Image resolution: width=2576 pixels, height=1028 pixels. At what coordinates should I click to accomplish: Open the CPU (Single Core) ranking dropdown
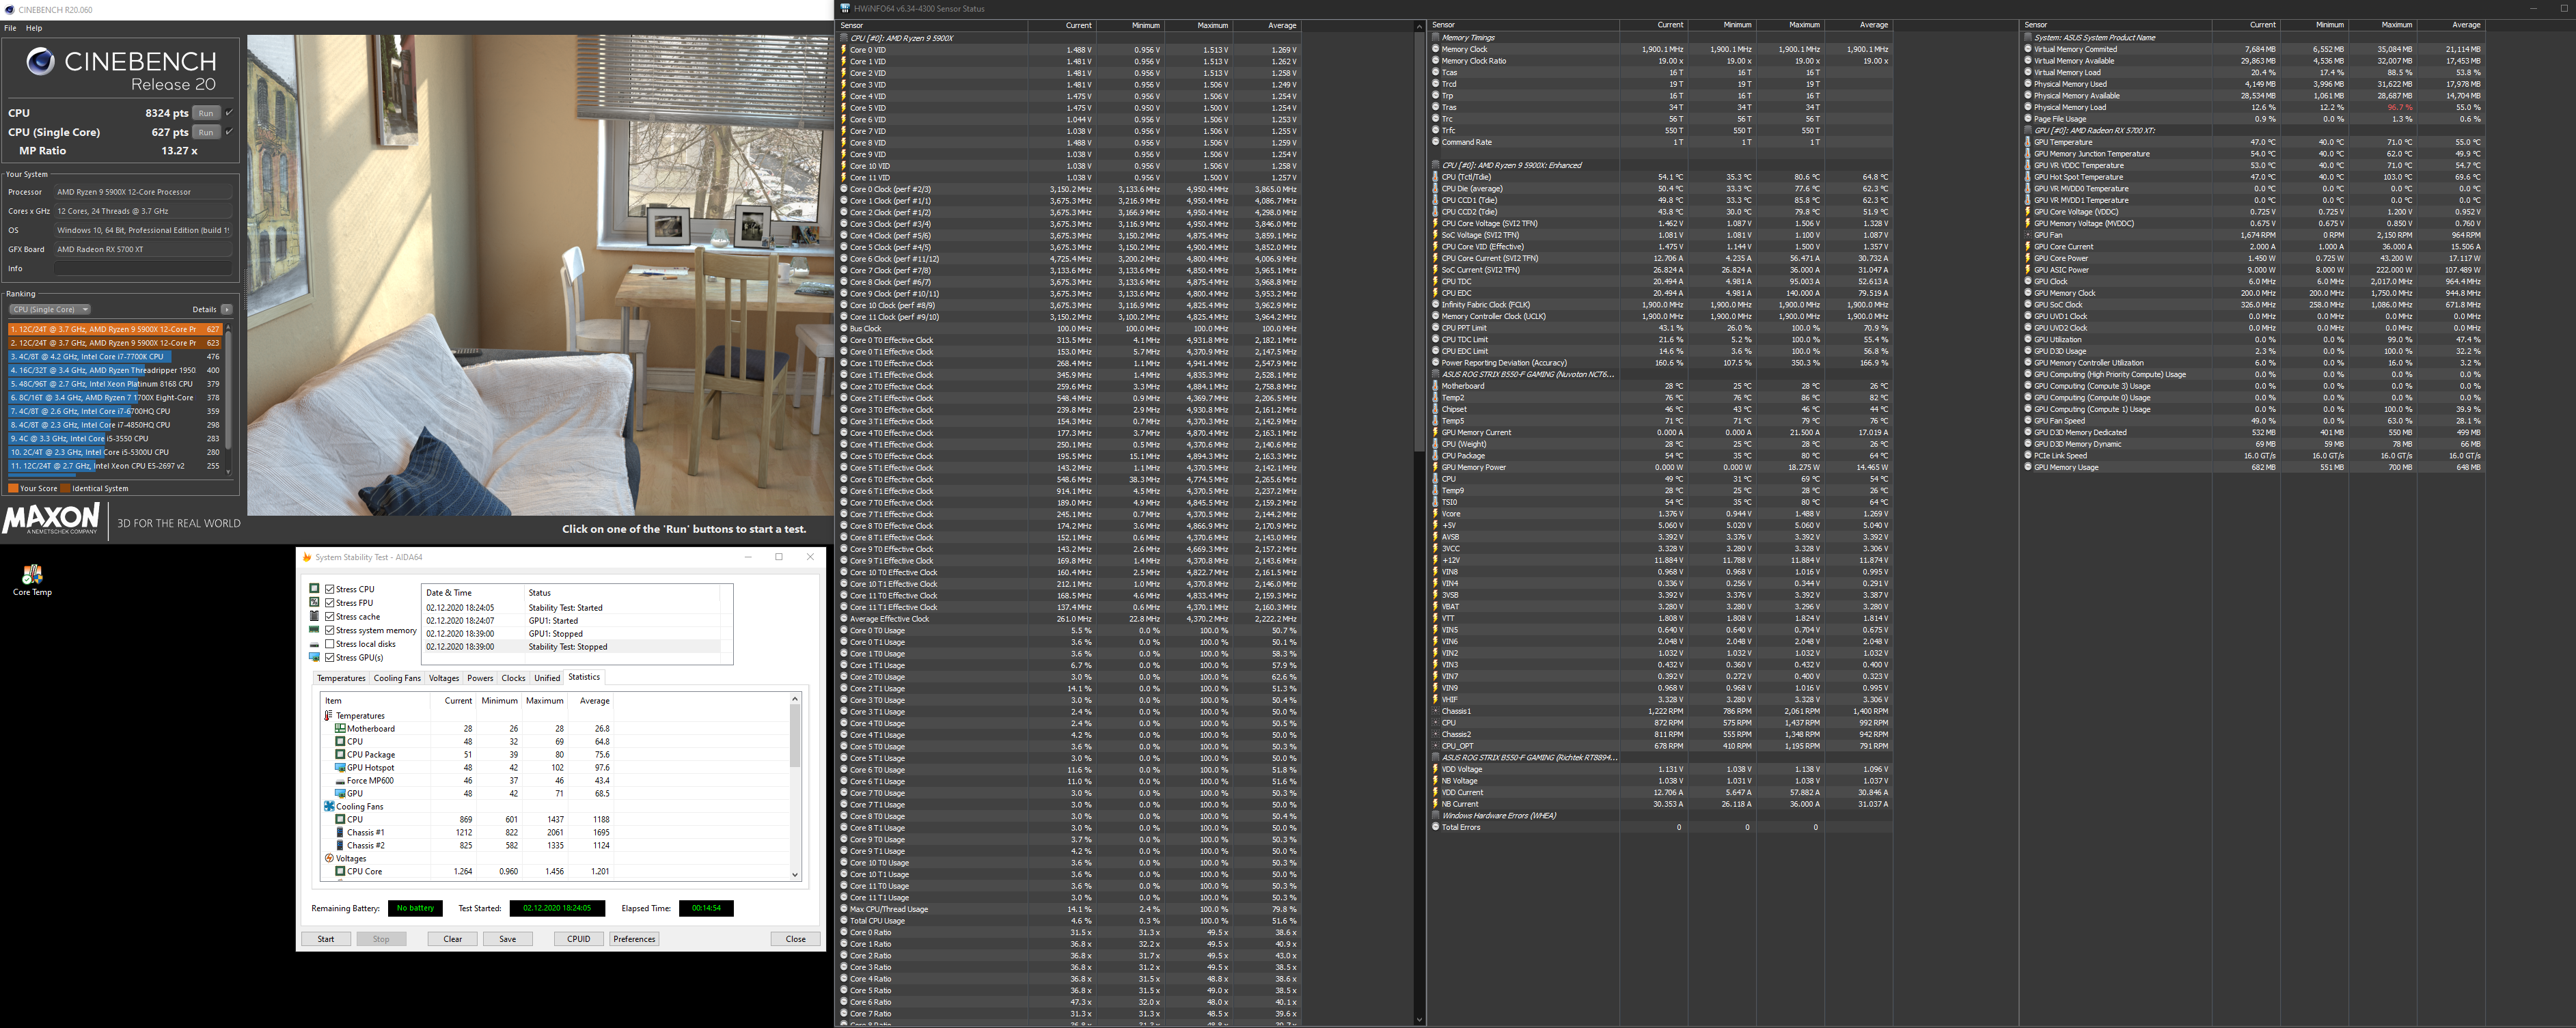51,309
